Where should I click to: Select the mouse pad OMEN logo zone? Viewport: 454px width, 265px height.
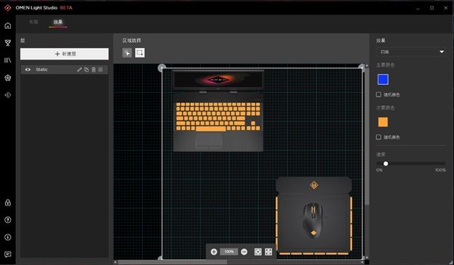click(x=314, y=185)
